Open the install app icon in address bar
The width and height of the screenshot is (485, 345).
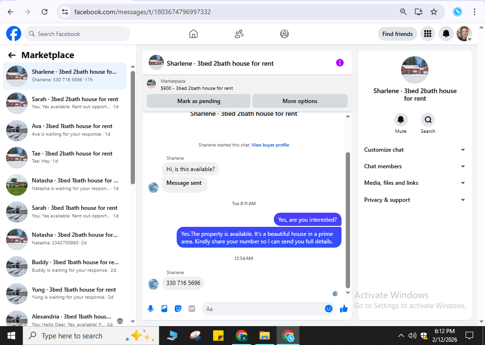point(419,12)
